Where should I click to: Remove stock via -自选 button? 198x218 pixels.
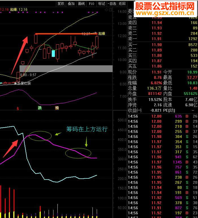pyautogui.click(x=112, y=4)
